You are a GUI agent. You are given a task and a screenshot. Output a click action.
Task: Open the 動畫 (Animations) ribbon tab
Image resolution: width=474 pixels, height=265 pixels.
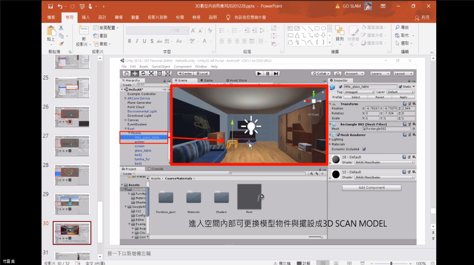(x=135, y=17)
